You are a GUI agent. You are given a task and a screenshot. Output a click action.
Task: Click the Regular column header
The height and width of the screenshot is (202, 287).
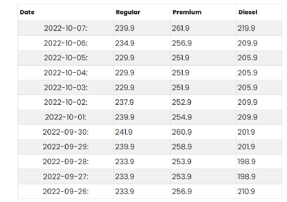(x=128, y=12)
